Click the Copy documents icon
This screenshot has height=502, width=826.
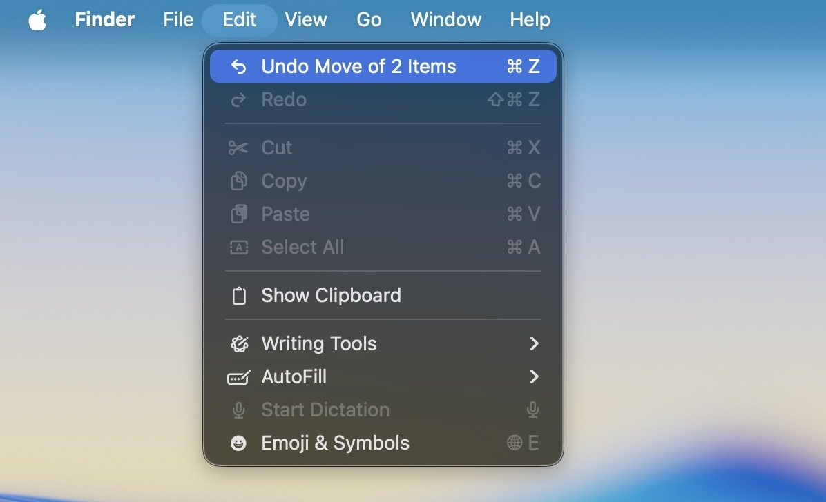click(x=238, y=181)
